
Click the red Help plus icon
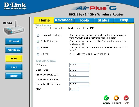coord(126,98)
